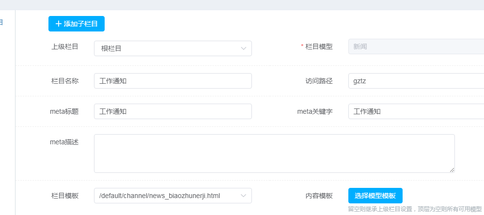Image resolution: width=484 pixels, height=215 pixels.
Task: Focus the meta描述 textarea
Action: (274, 153)
